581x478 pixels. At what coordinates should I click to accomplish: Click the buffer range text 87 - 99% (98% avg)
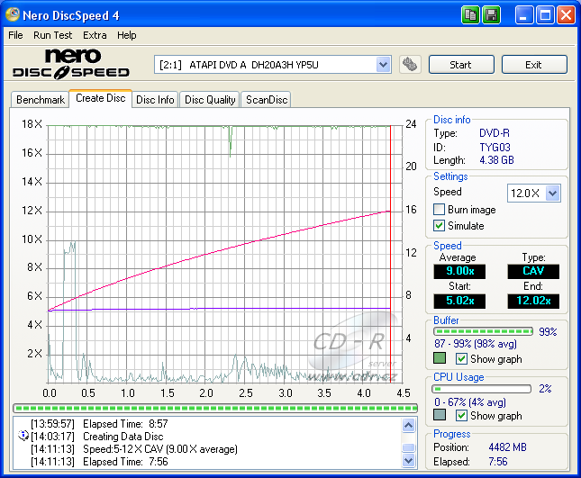click(476, 344)
